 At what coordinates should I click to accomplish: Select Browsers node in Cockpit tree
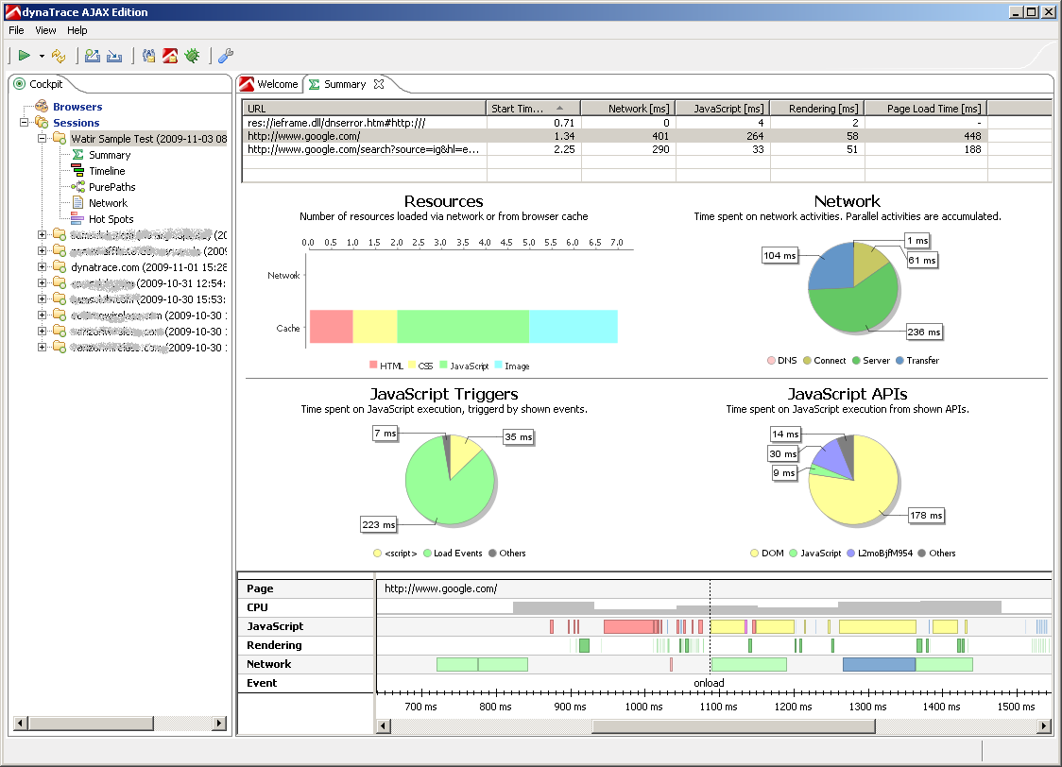(77, 107)
